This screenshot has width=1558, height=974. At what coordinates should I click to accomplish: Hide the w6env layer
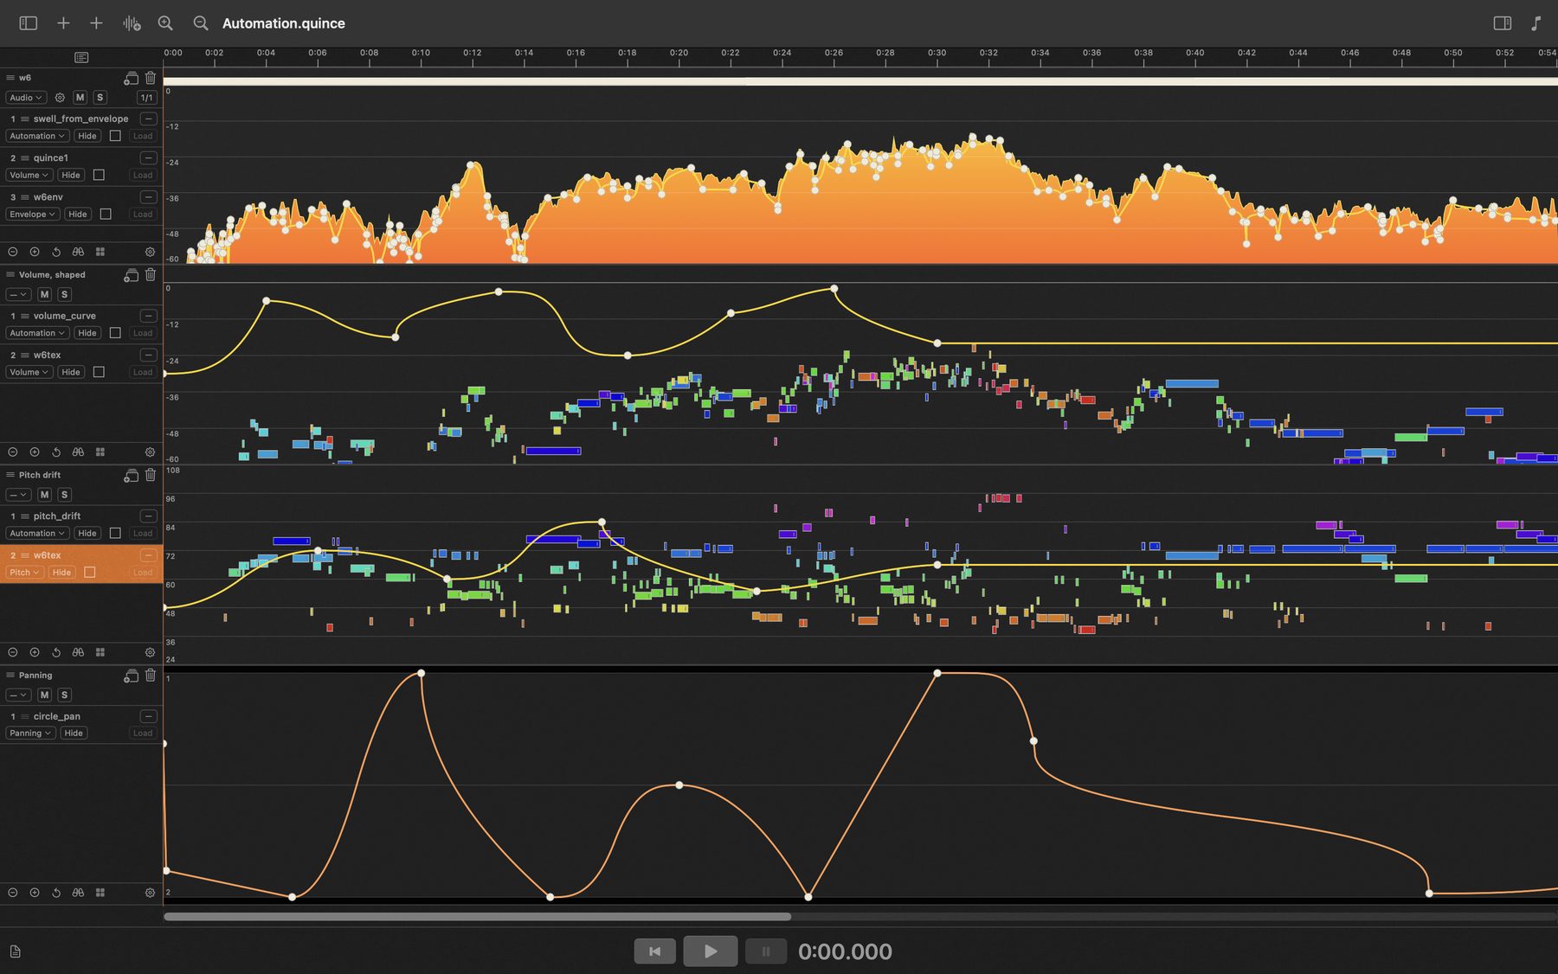pos(78,214)
